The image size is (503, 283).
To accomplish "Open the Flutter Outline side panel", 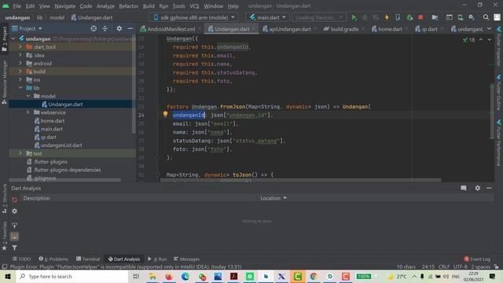I will (x=499, y=93).
